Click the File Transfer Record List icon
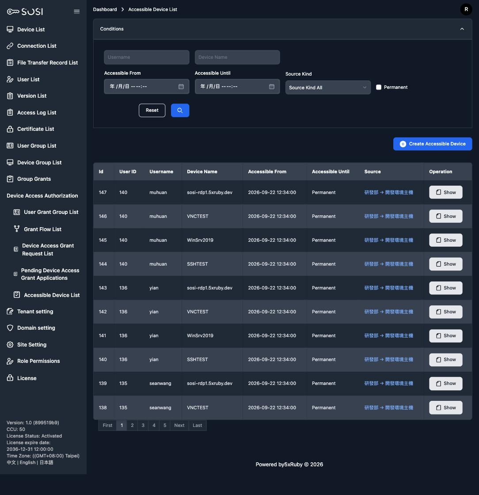 pos(10,62)
